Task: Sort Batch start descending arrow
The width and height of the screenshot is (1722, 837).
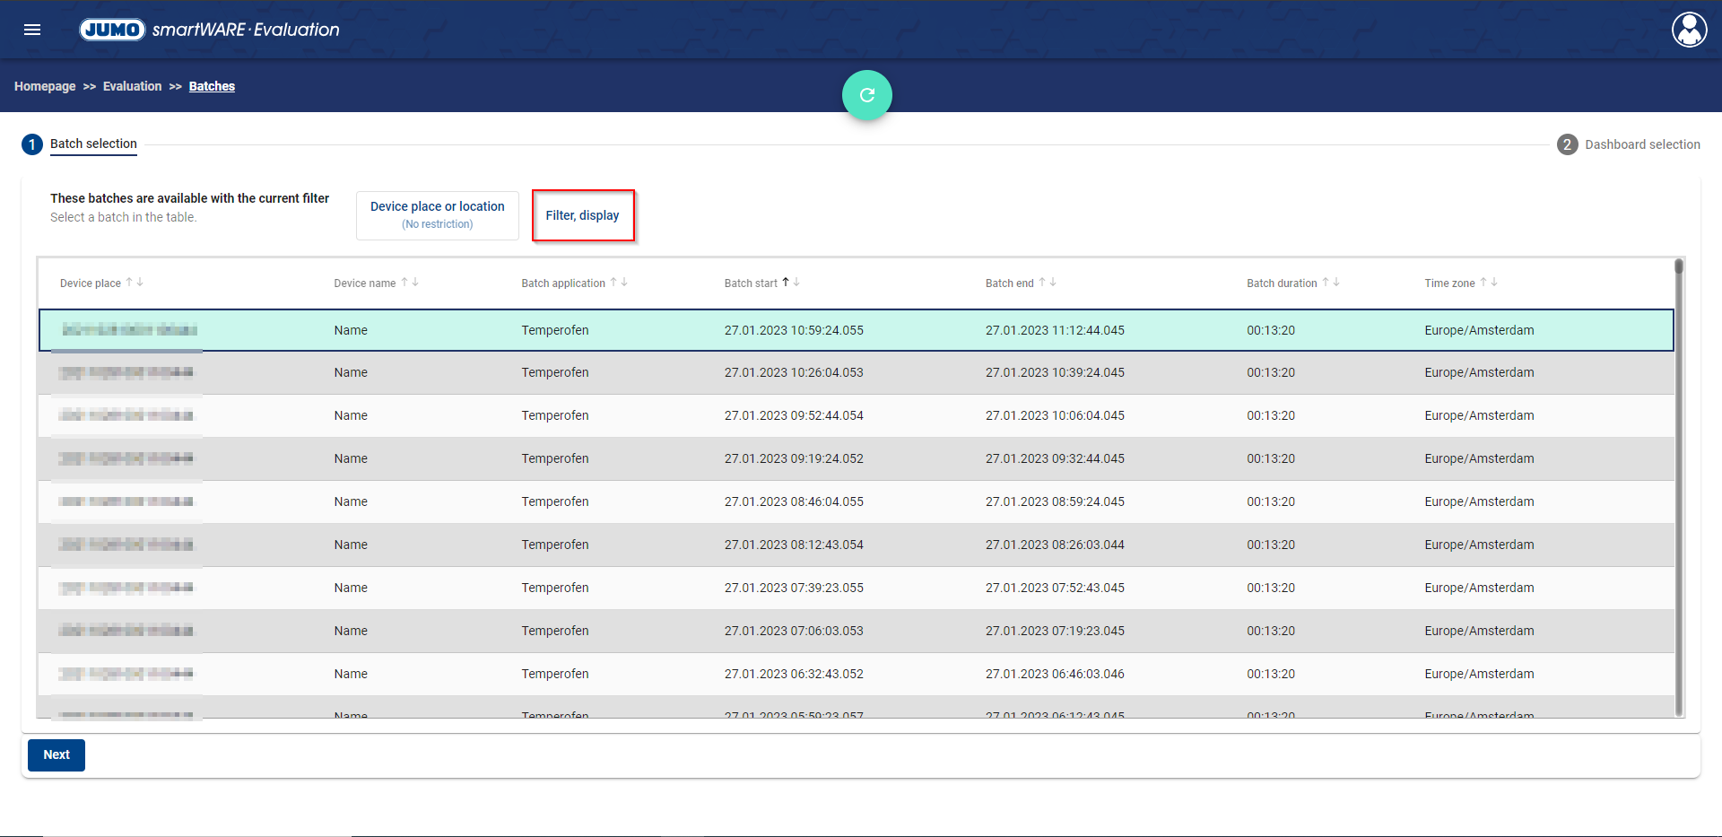Action: [796, 282]
